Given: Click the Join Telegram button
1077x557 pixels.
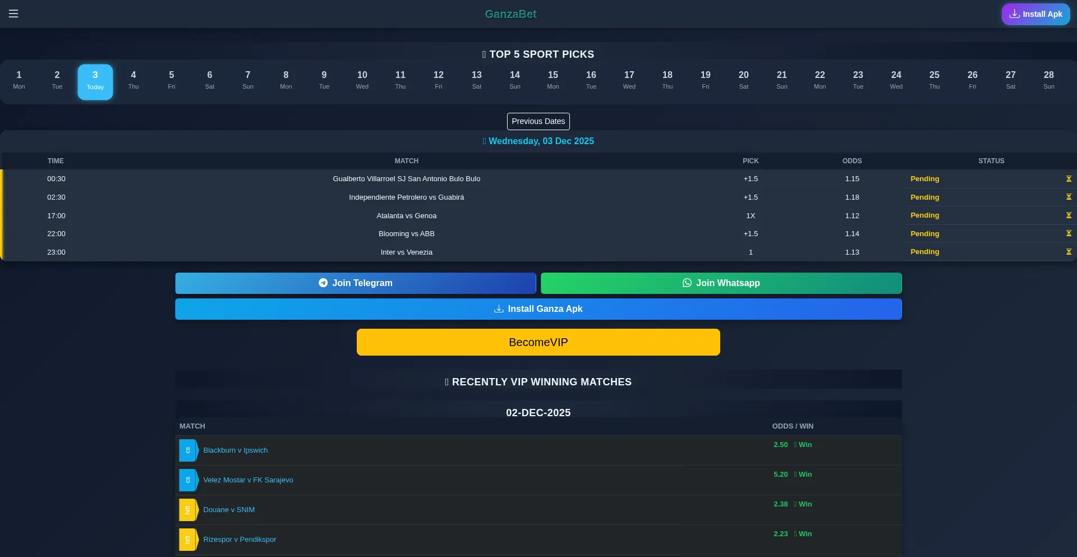Looking at the screenshot, I should [356, 283].
